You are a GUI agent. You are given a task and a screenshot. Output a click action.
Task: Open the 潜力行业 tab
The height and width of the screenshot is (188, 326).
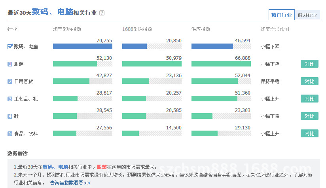(x=307, y=15)
